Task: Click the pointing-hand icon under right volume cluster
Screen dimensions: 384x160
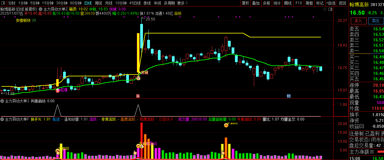Action: tap(223, 152)
